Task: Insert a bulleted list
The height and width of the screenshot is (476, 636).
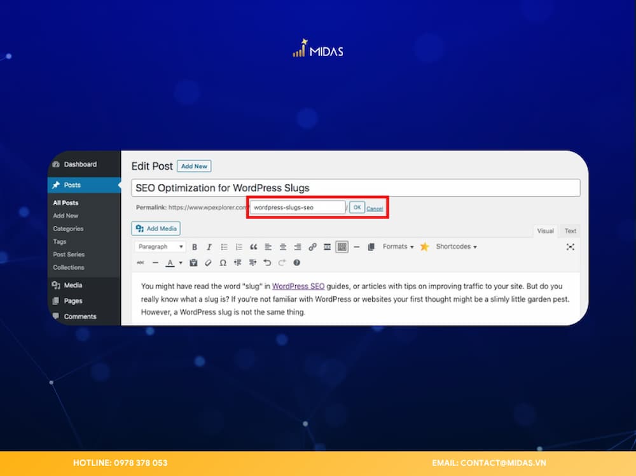Action: [224, 247]
